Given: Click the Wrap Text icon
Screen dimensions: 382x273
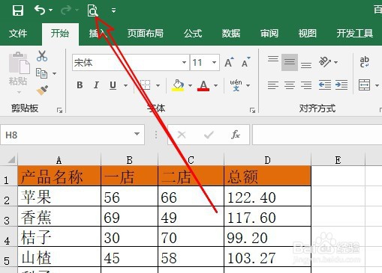Looking at the screenshot, I should 364,62.
